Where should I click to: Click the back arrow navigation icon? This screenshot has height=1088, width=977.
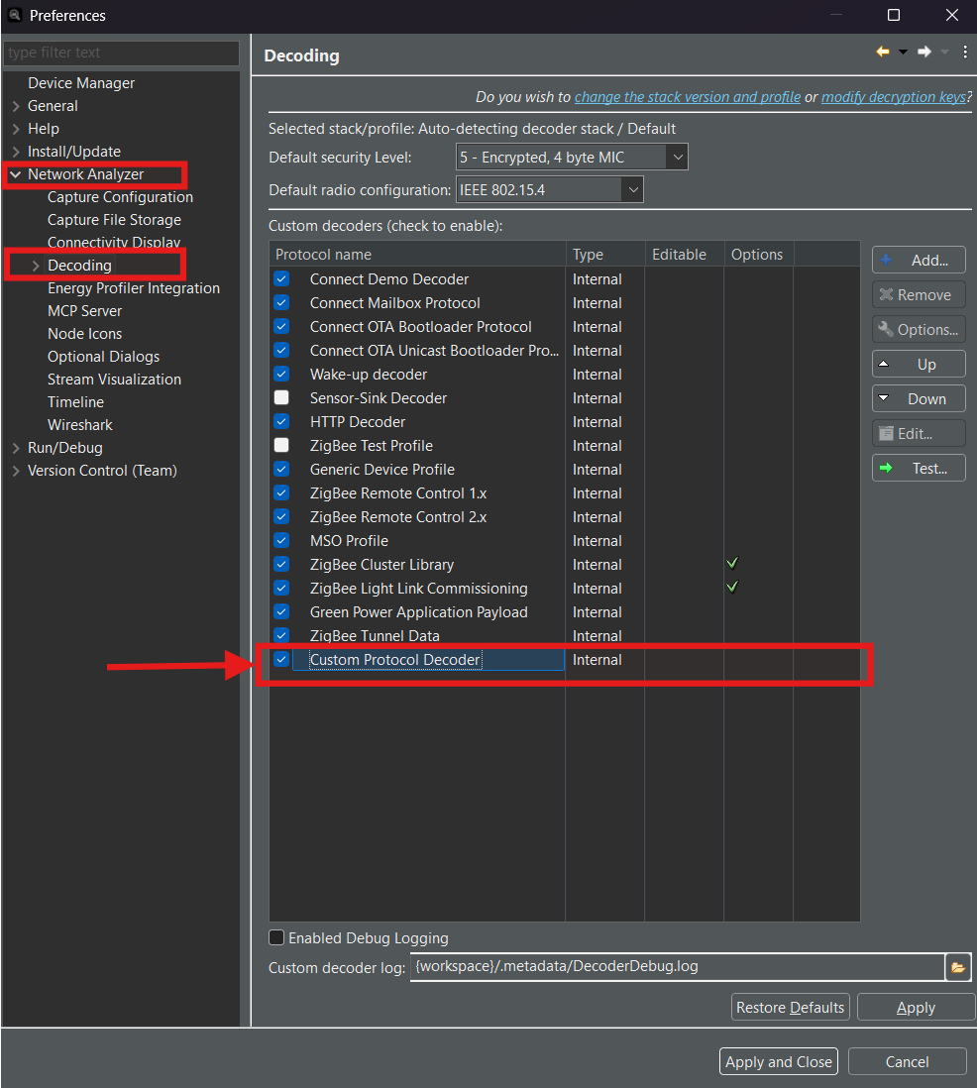[883, 52]
